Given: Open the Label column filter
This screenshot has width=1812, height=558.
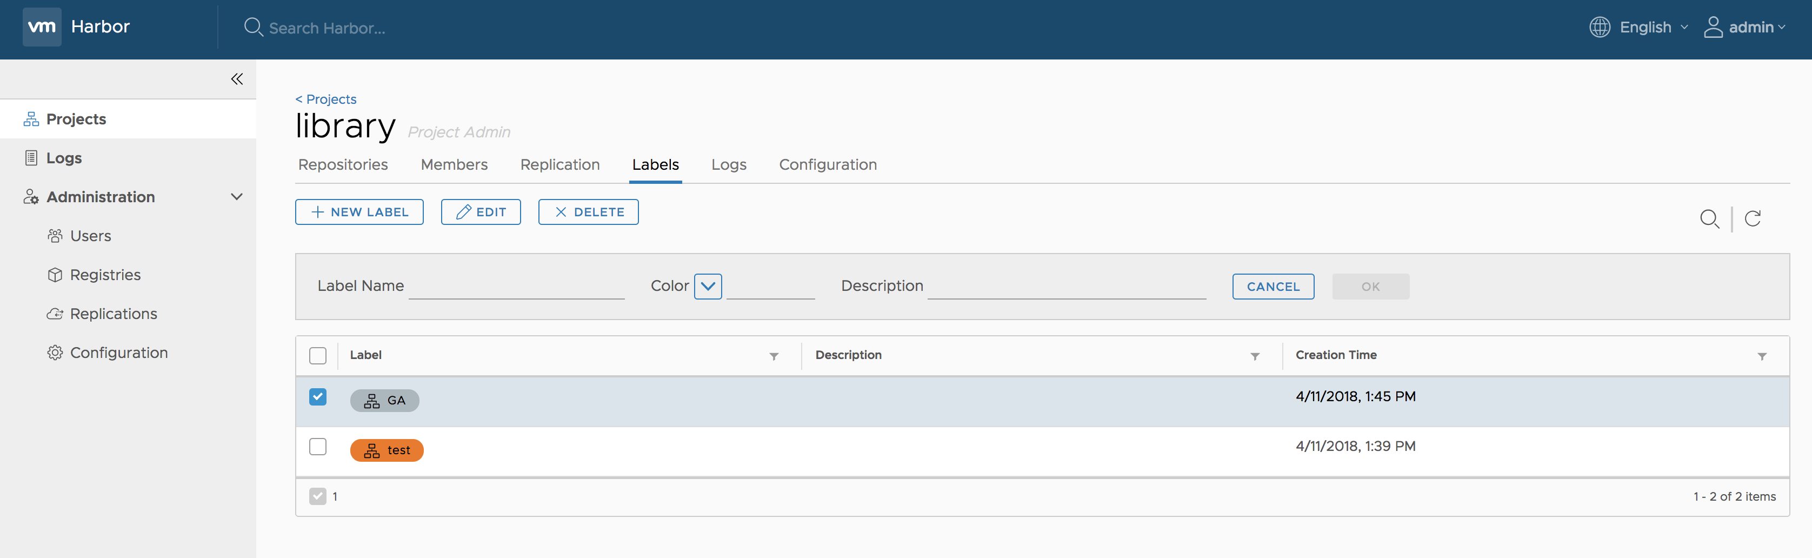Looking at the screenshot, I should 774,357.
